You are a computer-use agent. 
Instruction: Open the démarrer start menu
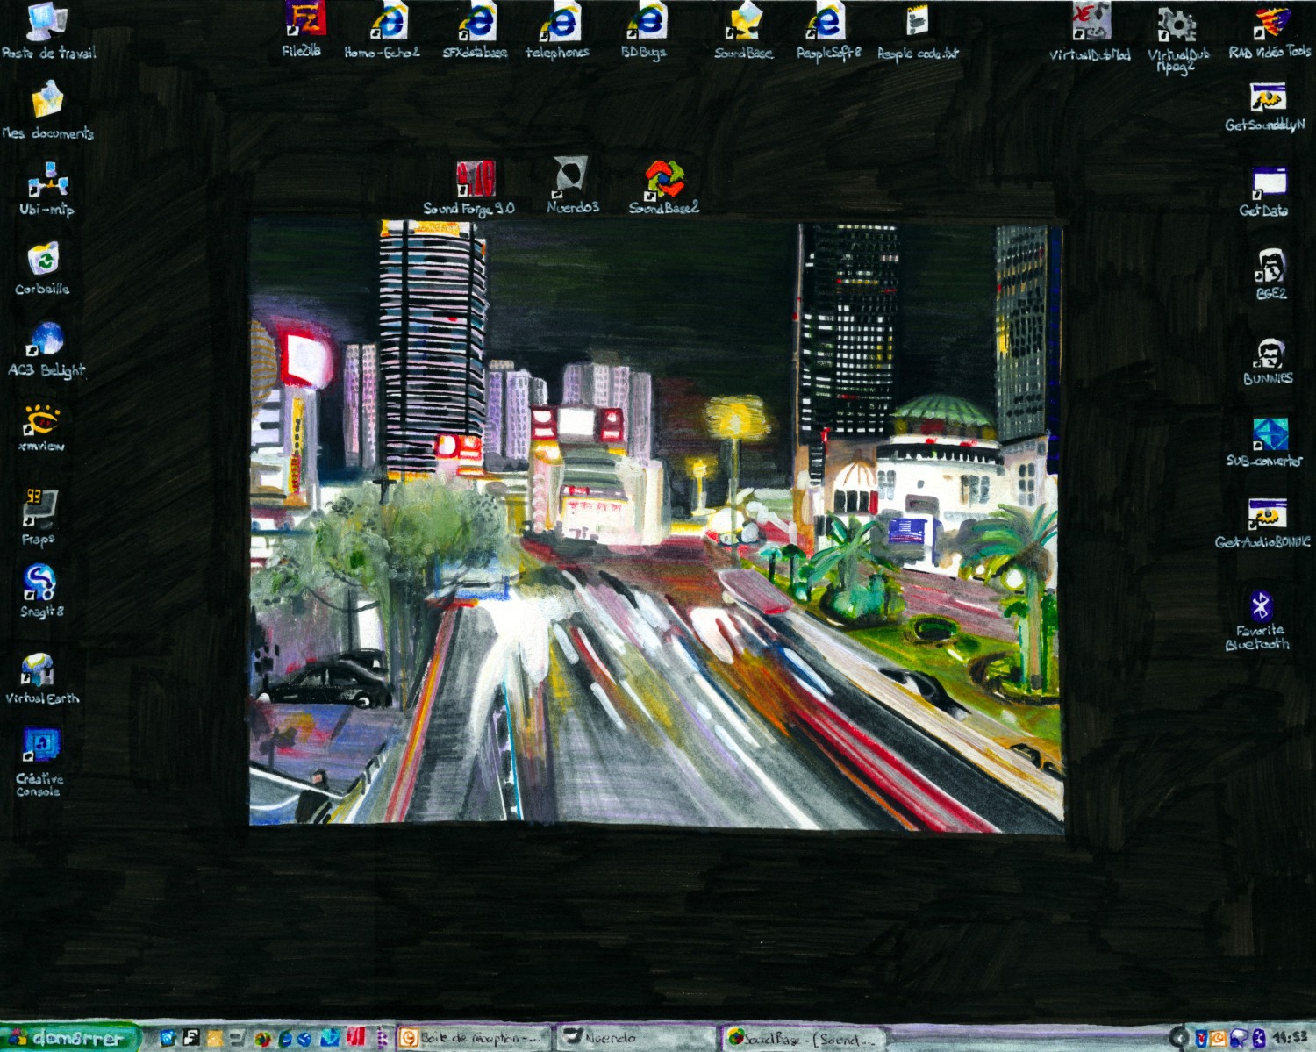point(70,1038)
